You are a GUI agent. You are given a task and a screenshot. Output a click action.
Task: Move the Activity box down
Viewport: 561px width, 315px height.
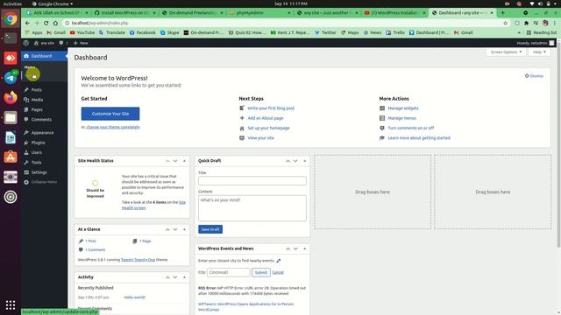pos(175,277)
